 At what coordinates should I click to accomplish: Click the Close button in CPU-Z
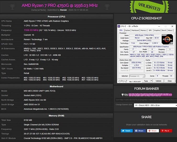click(170, 81)
